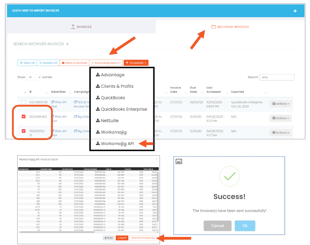Open Actions menu for TEST2960739 row
This screenshot has height=245, width=310.
pos(281,104)
